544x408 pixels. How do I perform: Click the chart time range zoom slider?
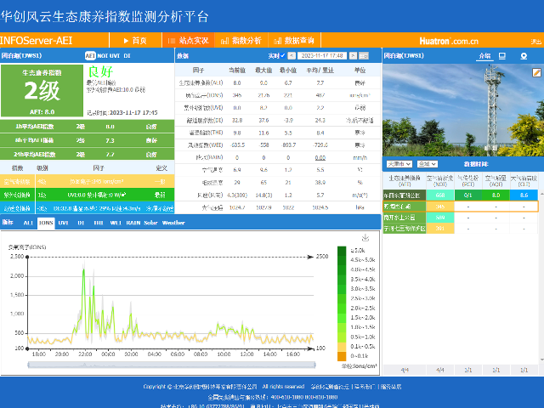coord(170,364)
